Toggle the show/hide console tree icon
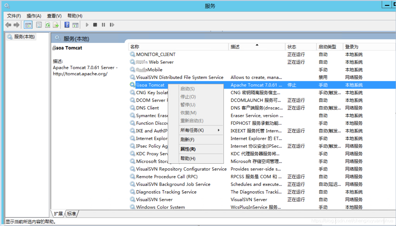Screen dimensions: 396x226 coord(28,25)
